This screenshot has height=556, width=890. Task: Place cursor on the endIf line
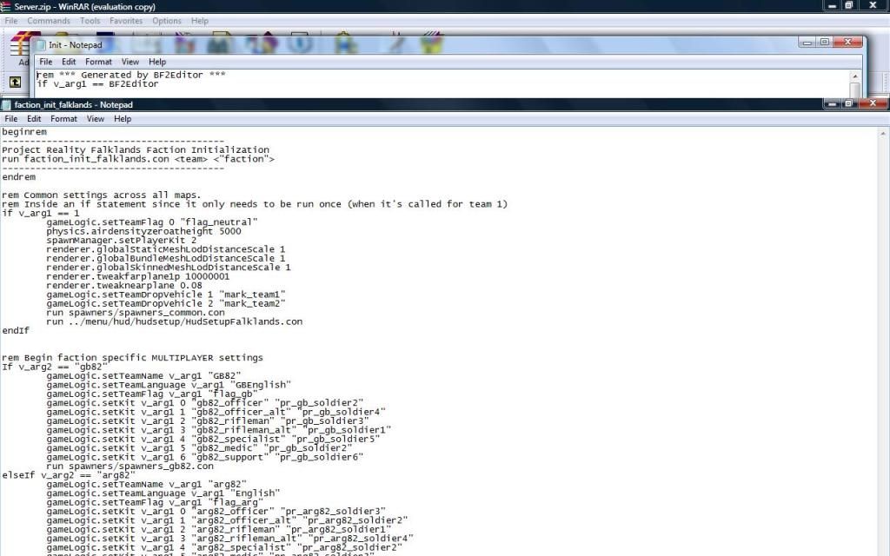point(16,331)
